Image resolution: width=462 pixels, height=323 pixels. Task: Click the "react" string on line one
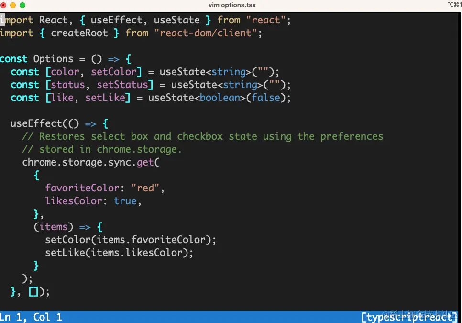click(x=266, y=20)
